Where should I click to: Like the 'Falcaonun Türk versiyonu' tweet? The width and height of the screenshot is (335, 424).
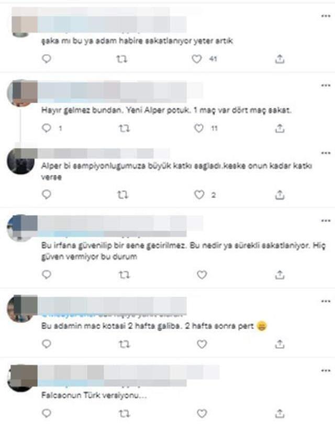tap(202, 413)
